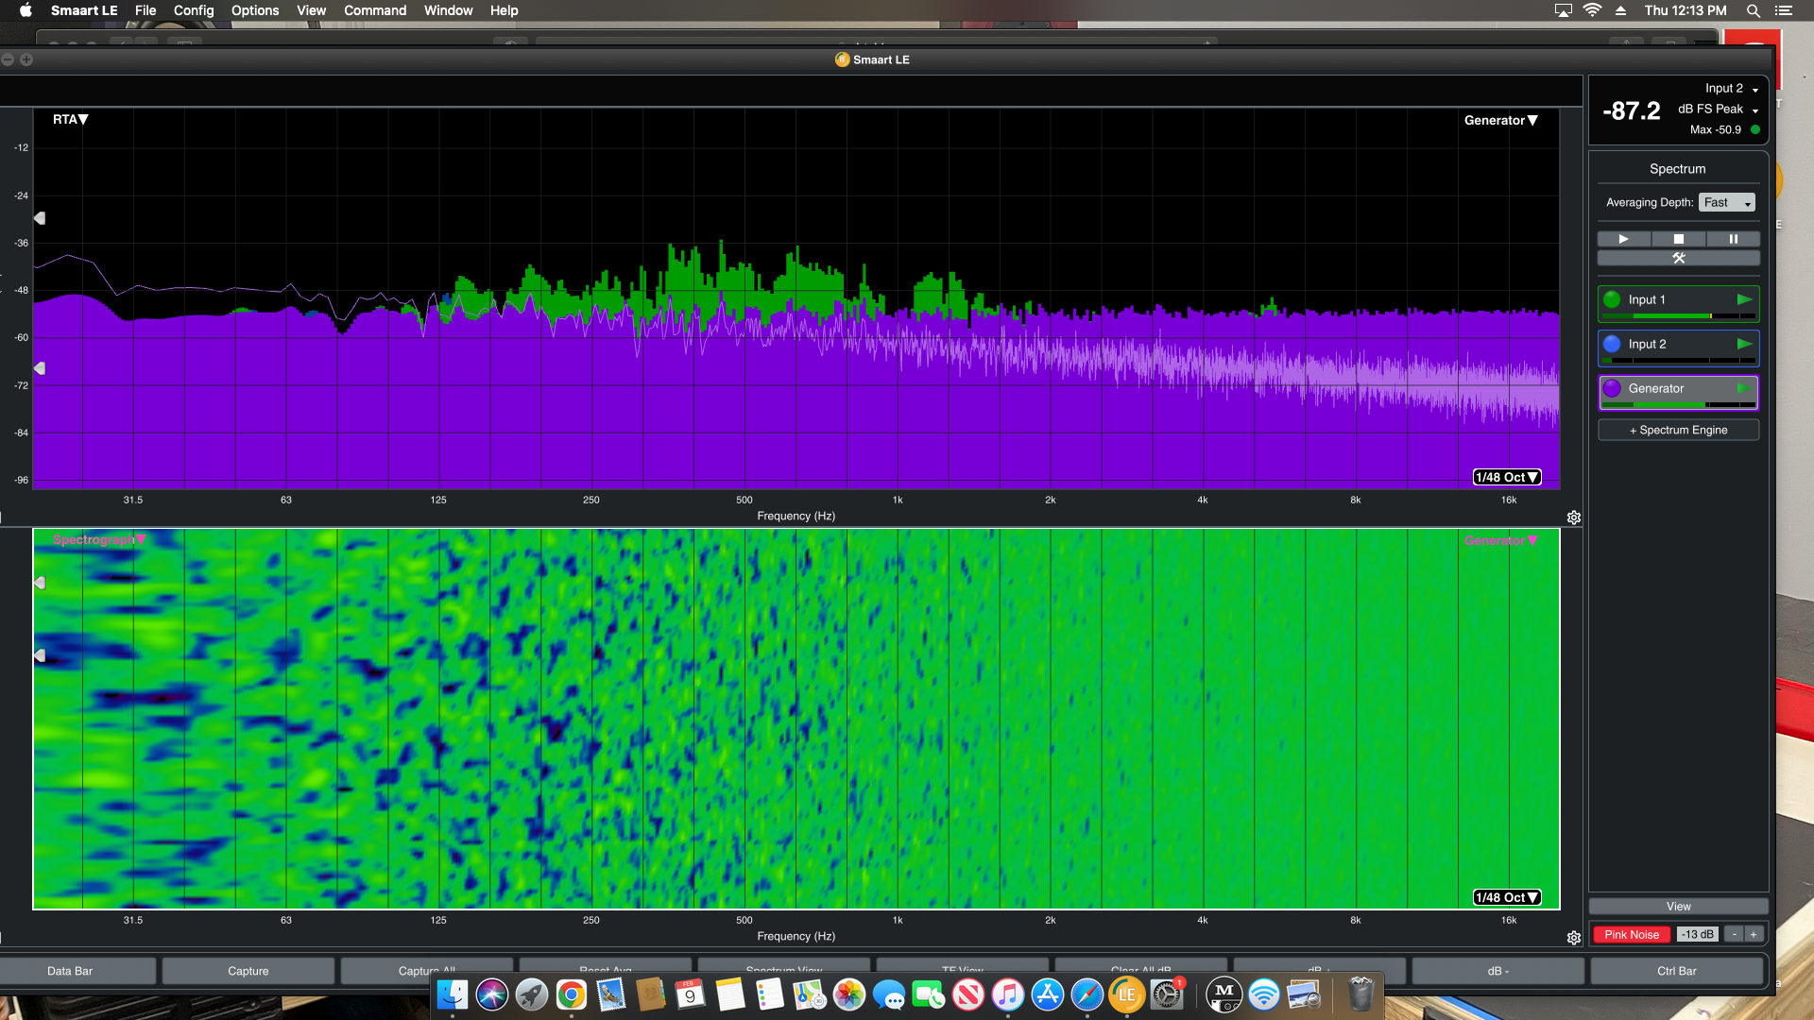
Task: Grab the lower RTA threshold arrow marker
Action: pos(40,368)
